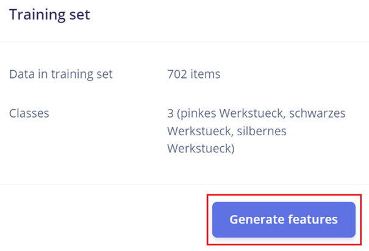Click the "Data in training set" label

pyautogui.click(x=60, y=75)
